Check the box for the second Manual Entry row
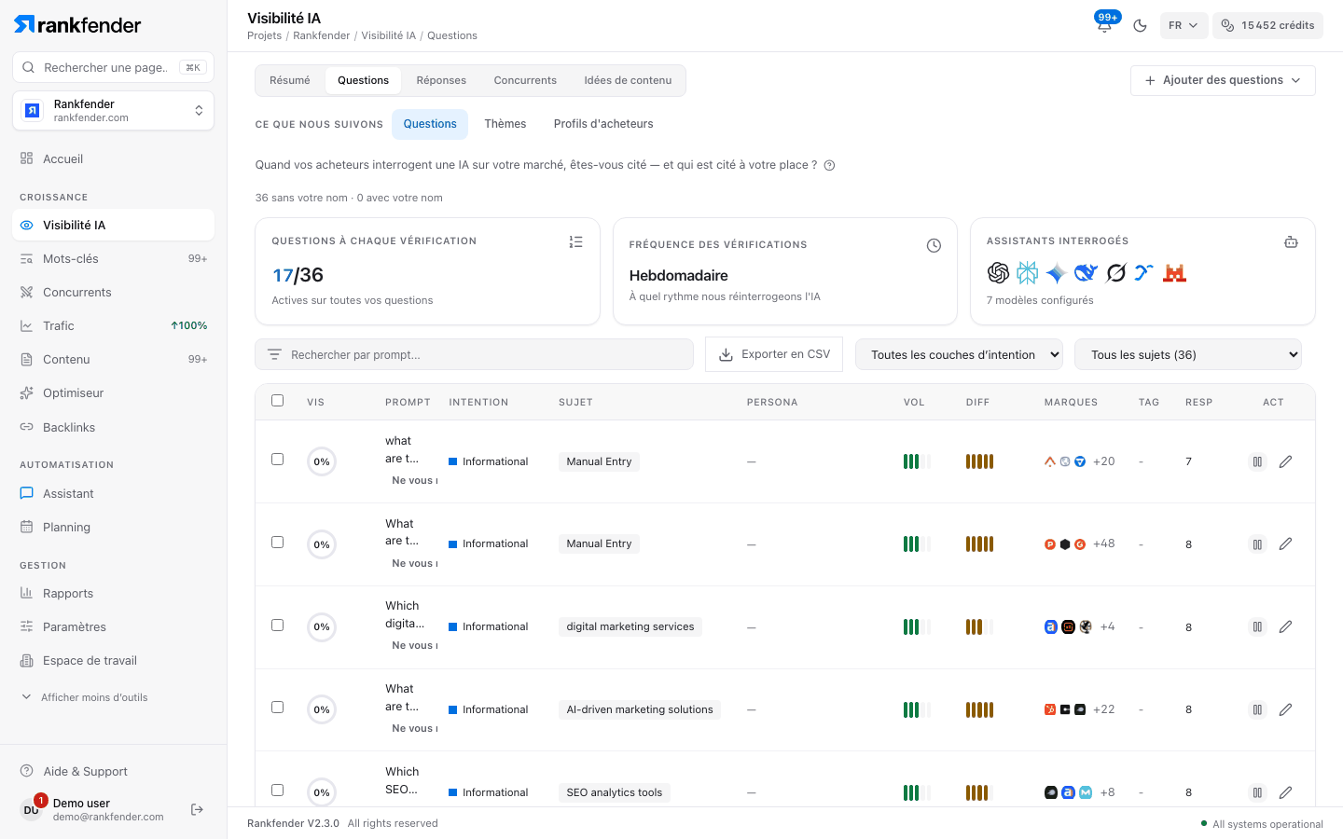The height and width of the screenshot is (839, 1343). coord(277,543)
